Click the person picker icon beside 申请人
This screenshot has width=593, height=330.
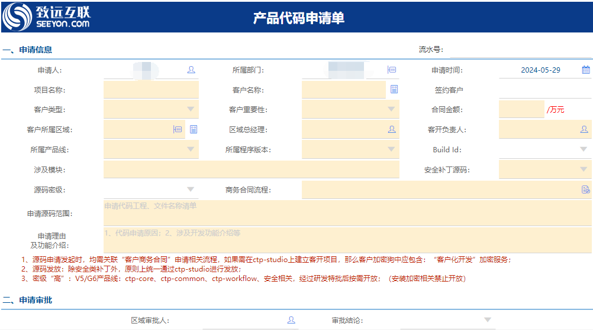tap(191, 70)
